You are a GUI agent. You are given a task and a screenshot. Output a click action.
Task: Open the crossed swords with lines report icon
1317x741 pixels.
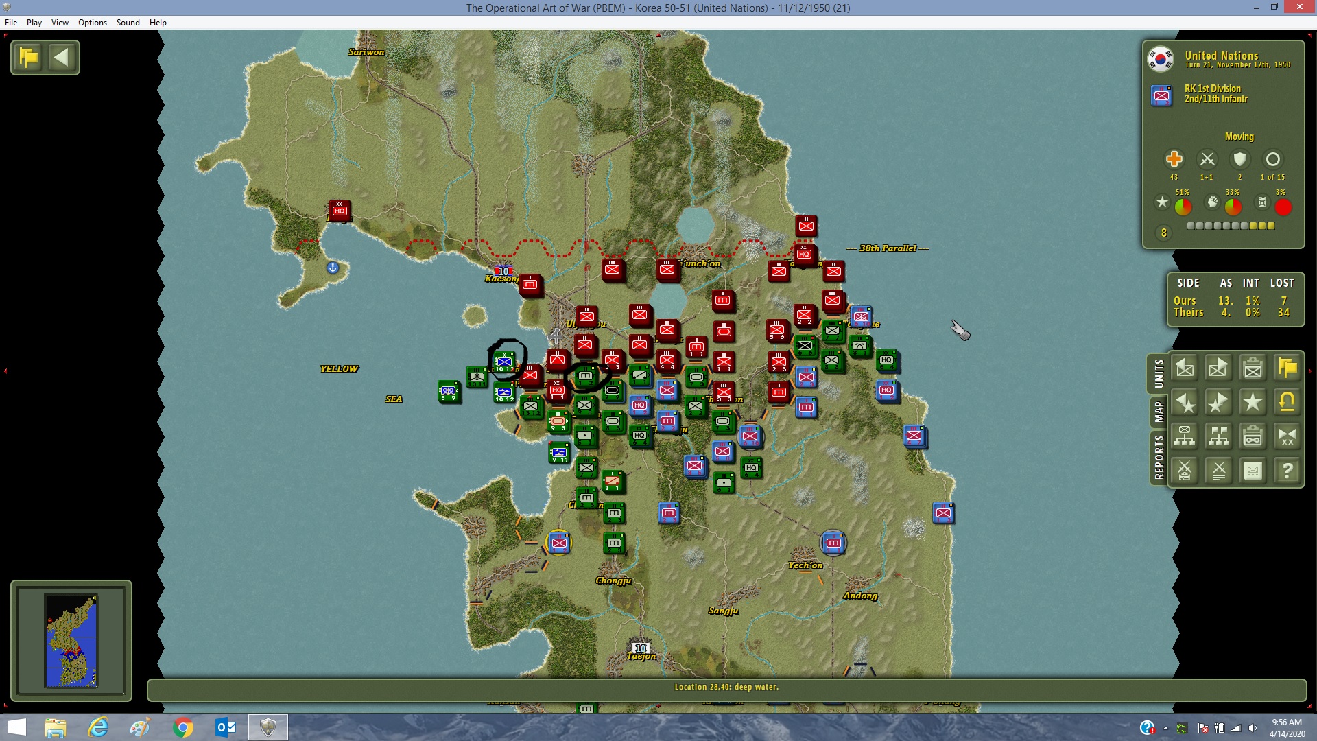[x=1218, y=471]
